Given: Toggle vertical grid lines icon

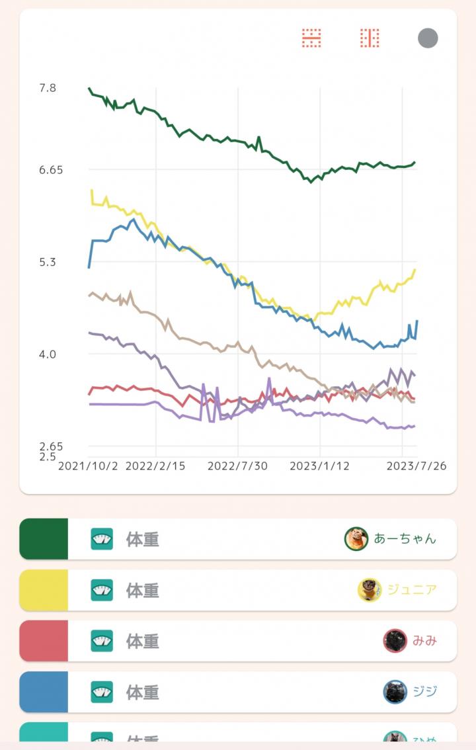Looking at the screenshot, I should 370,38.
